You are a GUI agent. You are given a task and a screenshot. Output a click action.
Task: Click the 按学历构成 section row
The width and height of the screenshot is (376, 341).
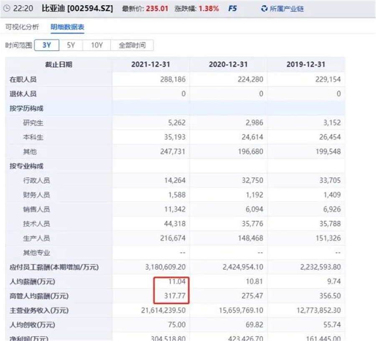[x=175, y=109]
